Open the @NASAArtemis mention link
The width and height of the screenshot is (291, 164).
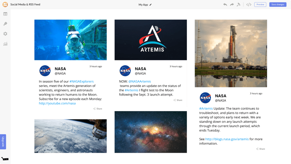tap(140, 81)
